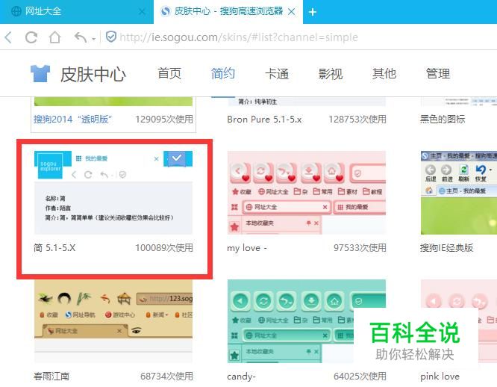Click the 100089次使用 usage count
The image size is (497, 387).
[164, 248]
